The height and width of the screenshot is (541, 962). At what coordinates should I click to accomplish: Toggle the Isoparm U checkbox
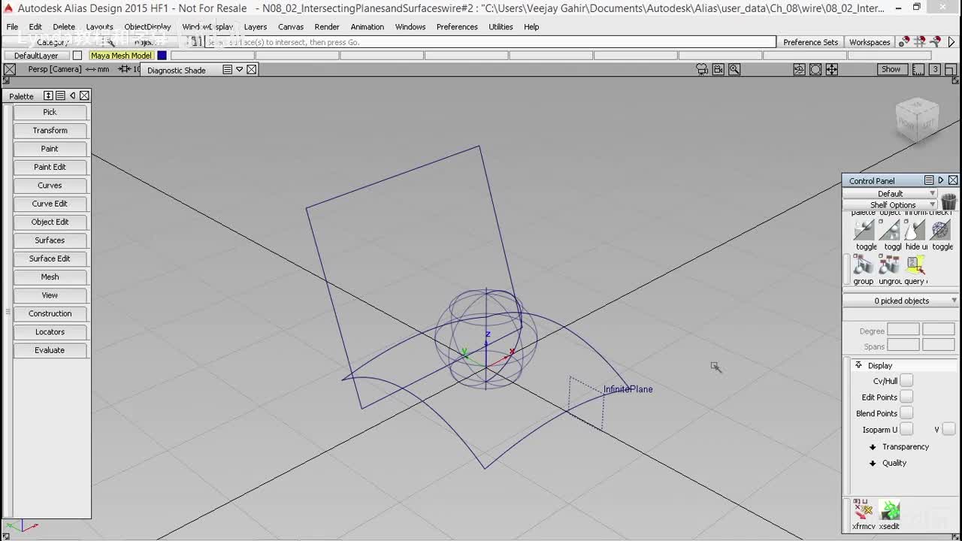coord(906,429)
